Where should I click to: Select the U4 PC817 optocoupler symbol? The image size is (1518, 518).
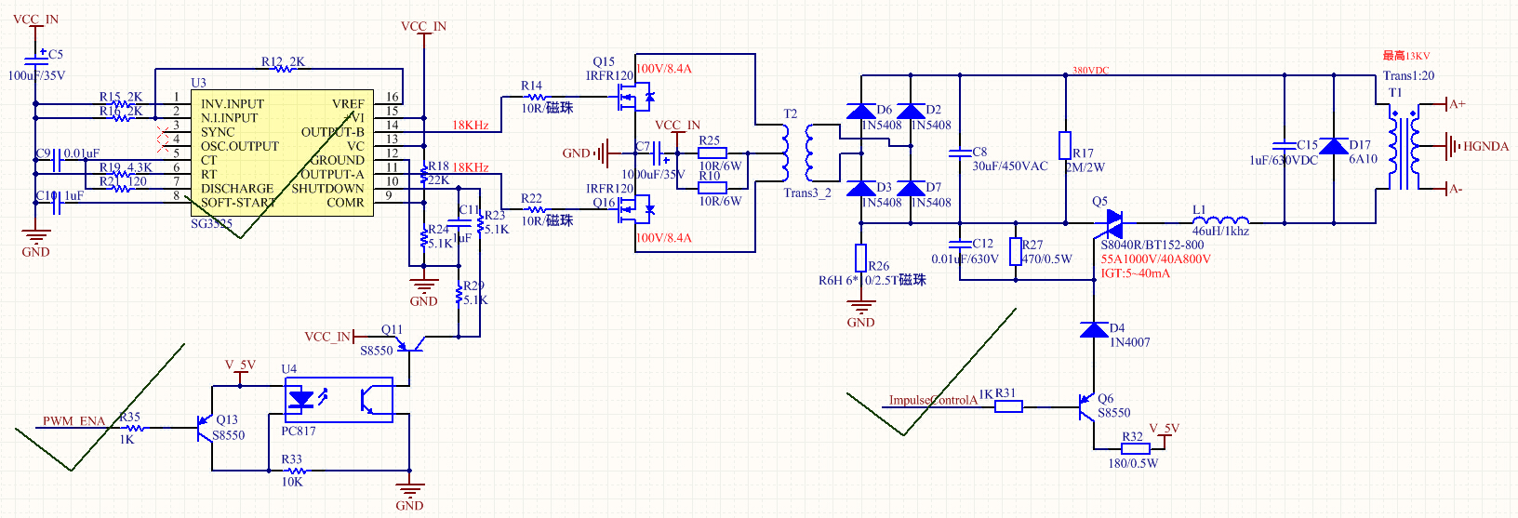coord(338,400)
